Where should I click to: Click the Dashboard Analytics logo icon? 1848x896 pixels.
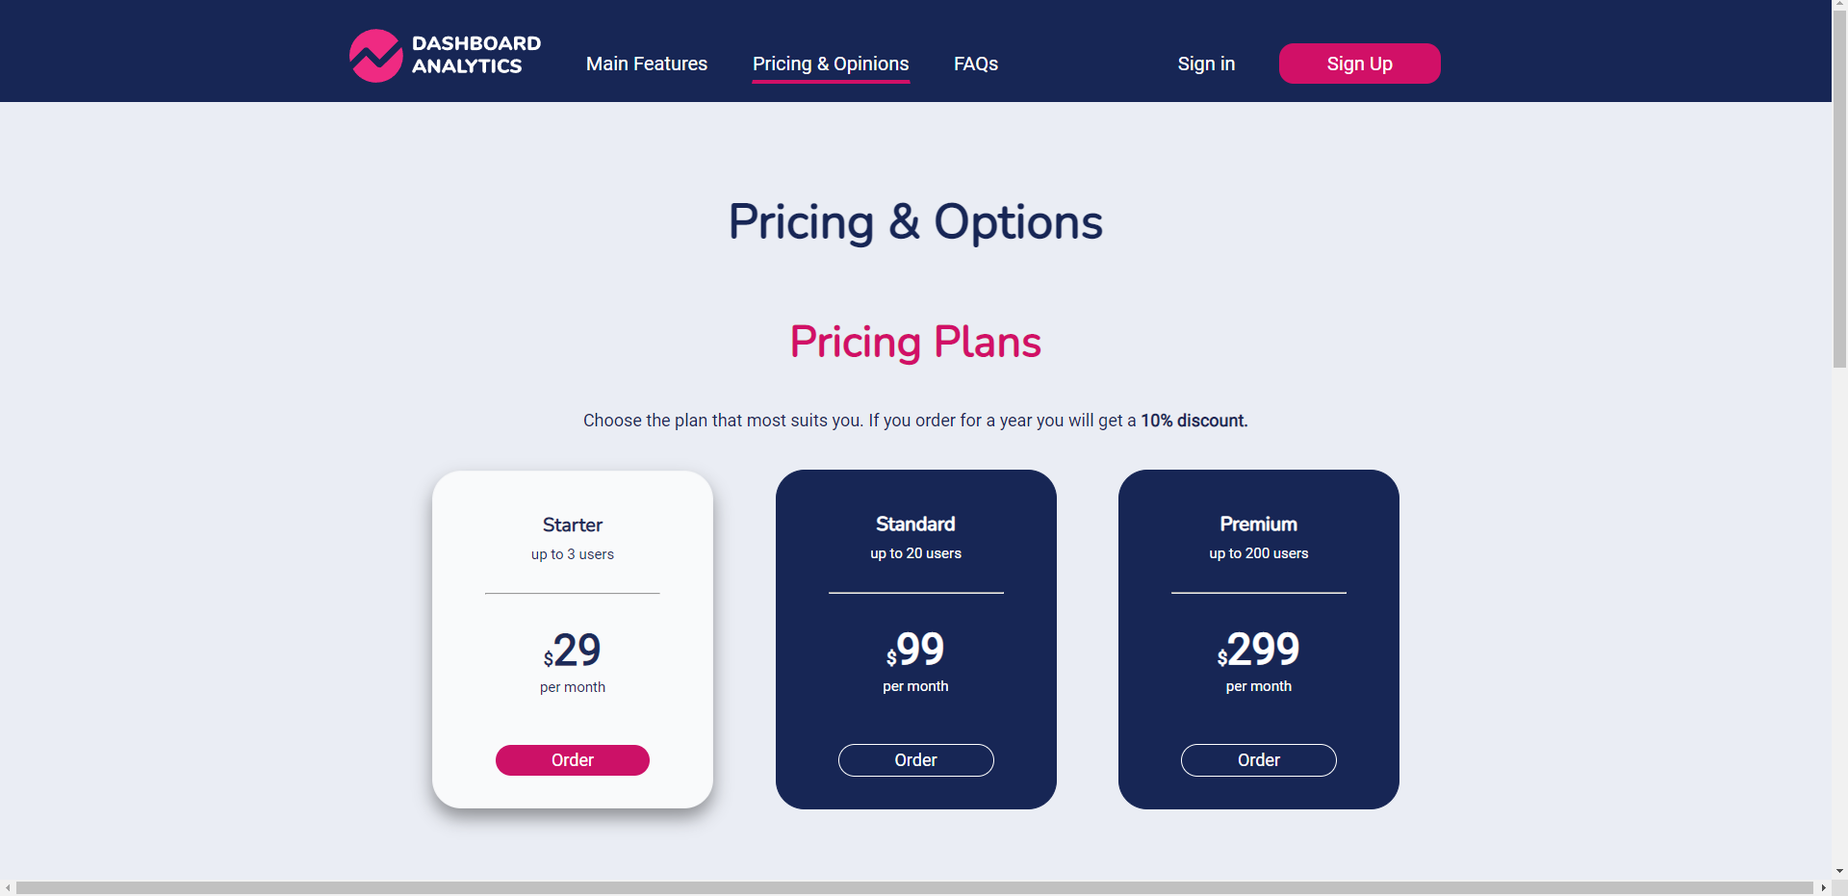tap(375, 56)
